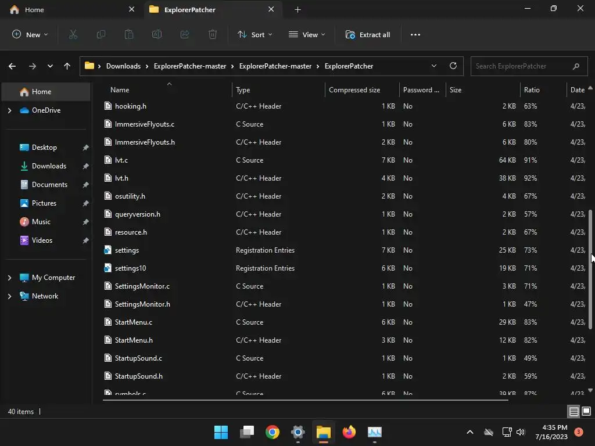Refresh the current folder view
Image resolution: width=595 pixels, height=446 pixels.
tap(453, 66)
